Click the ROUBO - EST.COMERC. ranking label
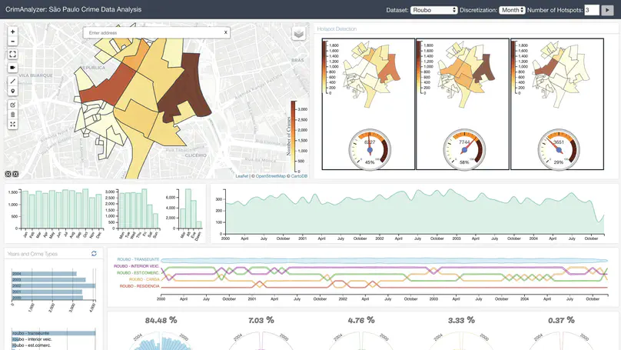This screenshot has height=350, width=621. point(138,273)
